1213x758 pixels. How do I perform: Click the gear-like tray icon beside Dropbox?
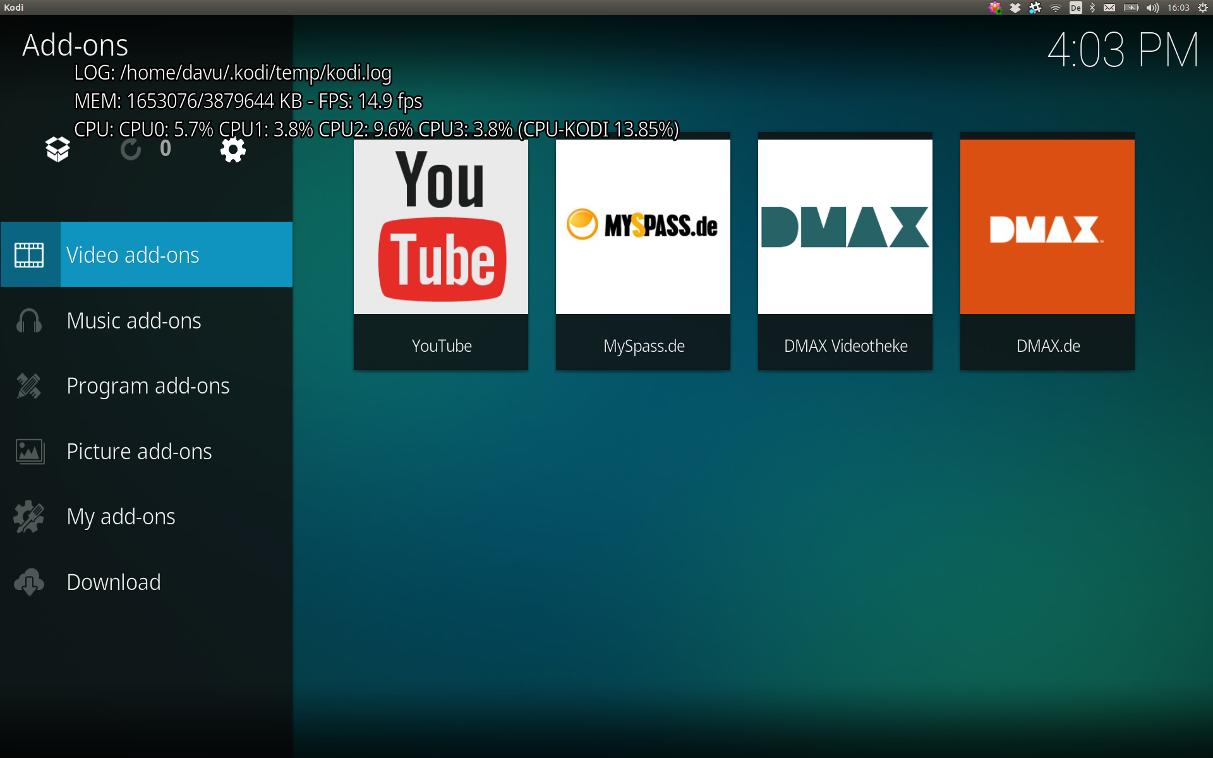pyautogui.click(x=1035, y=8)
